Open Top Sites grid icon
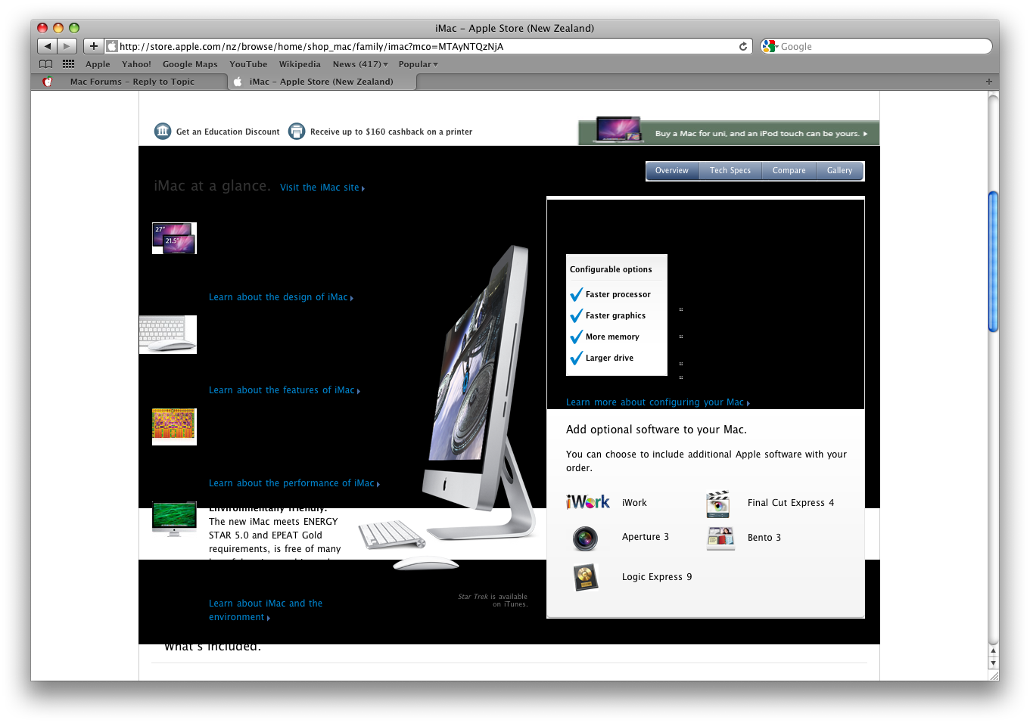 pyautogui.click(x=68, y=64)
